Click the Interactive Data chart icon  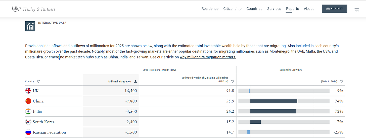pos(30,26)
